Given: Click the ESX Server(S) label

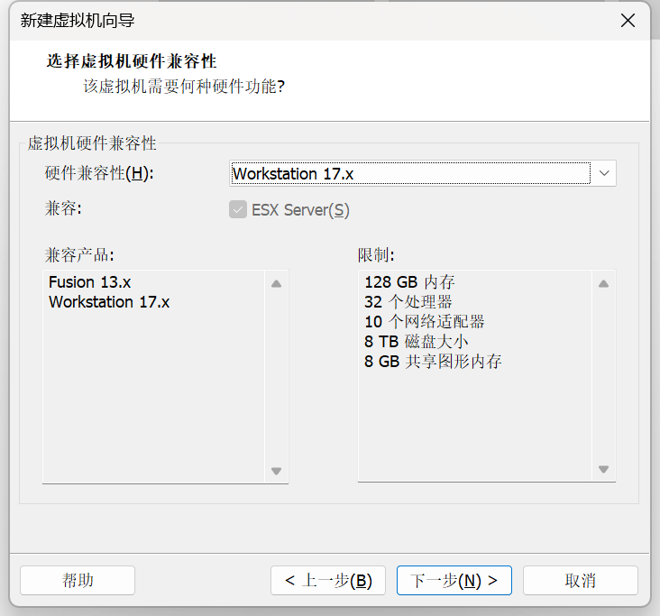Looking at the screenshot, I should click(300, 209).
